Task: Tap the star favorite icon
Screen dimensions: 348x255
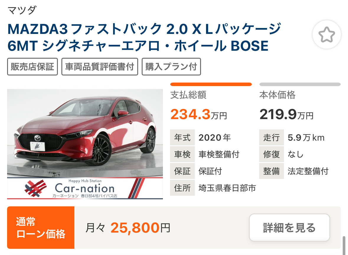Action: 326,34
